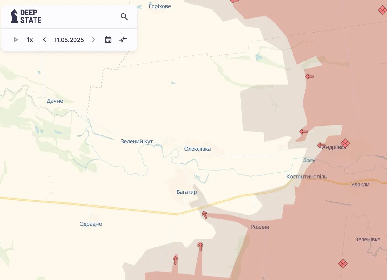
Task: Click the DeepState knight logo
Action: pos(15,16)
